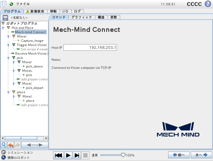Rewind program to start
This screenshot has width=213, height=161.
(58, 155)
